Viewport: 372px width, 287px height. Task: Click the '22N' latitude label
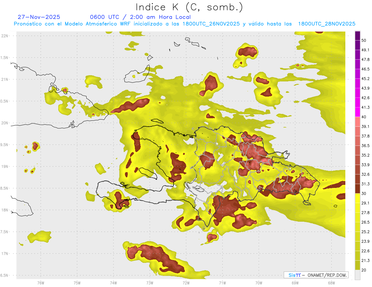[5, 36]
